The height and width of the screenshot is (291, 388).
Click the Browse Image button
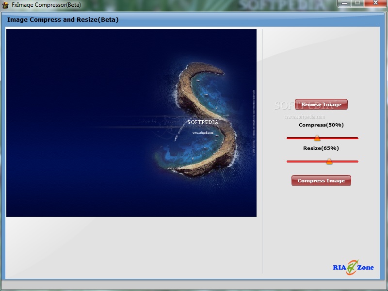point(321,104)
